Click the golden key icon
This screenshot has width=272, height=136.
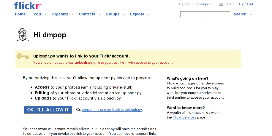(x=23, y=56)
